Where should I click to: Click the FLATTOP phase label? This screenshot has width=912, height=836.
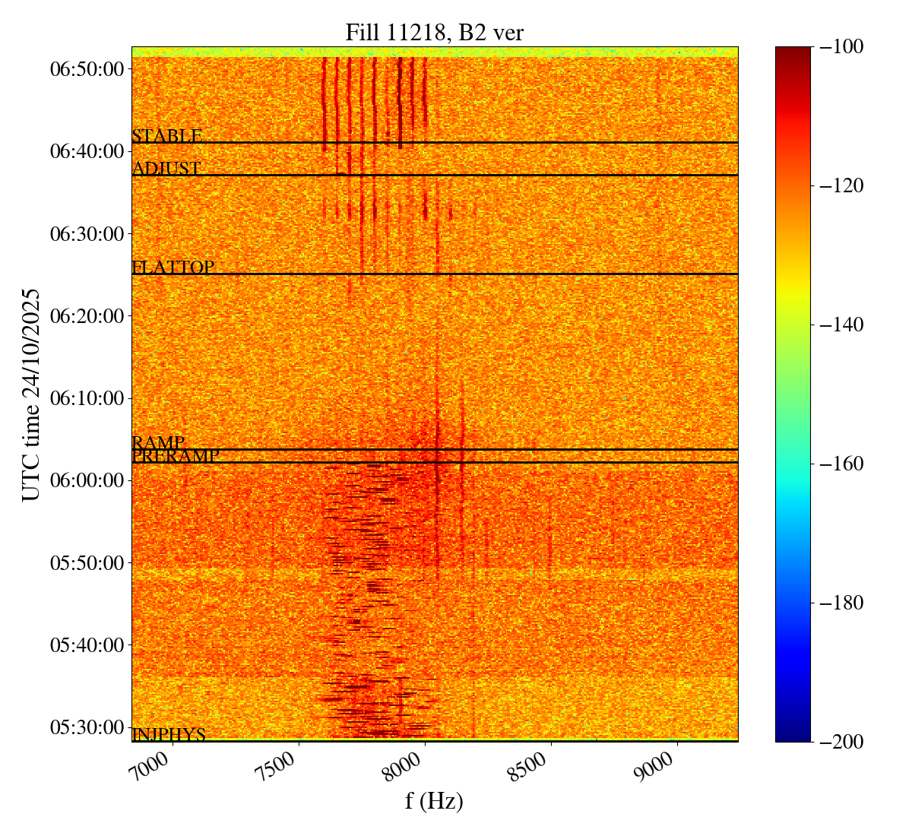point(173,268)
